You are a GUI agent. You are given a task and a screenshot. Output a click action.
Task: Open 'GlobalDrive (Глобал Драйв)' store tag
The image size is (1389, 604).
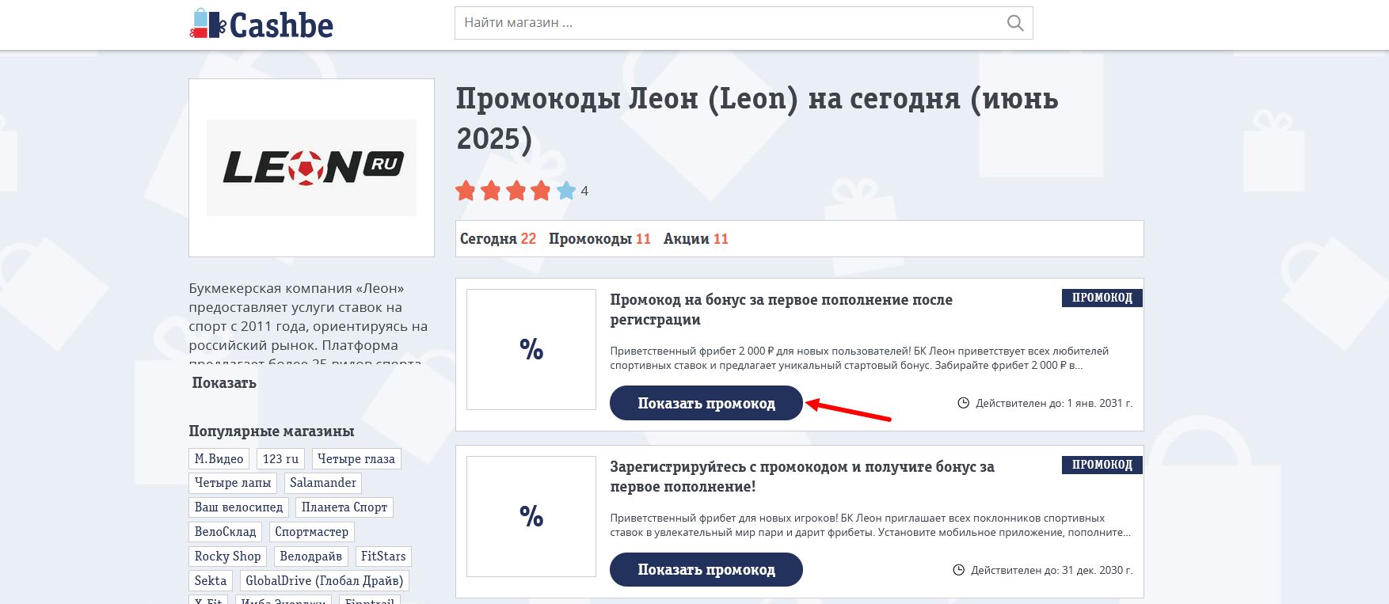pos(325,581)
